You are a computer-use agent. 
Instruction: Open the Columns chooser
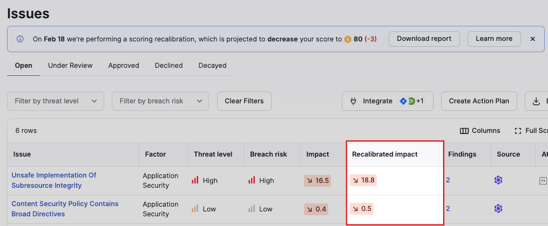pos(480,131)
